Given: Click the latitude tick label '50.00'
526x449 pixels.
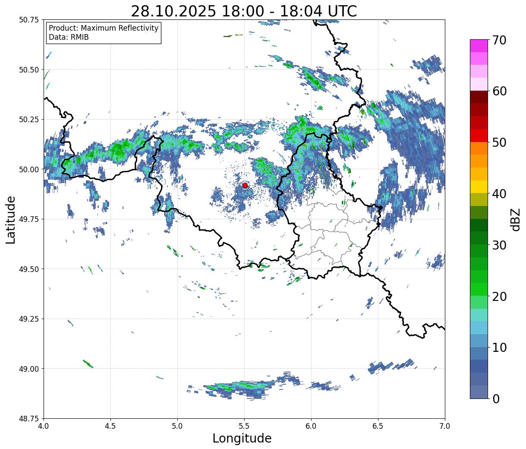Looking at the screenshot, I should click(x=29, y=169).
